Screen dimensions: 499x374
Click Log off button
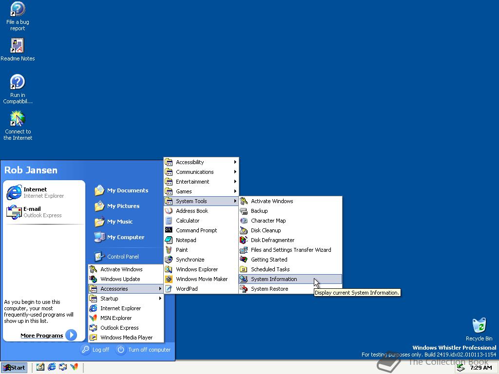click(x=95, y=350)
